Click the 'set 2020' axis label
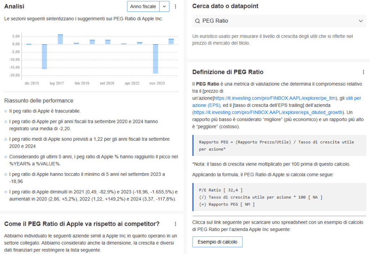Viewport: 370px width, 254px height. click(x=107, y=83)
